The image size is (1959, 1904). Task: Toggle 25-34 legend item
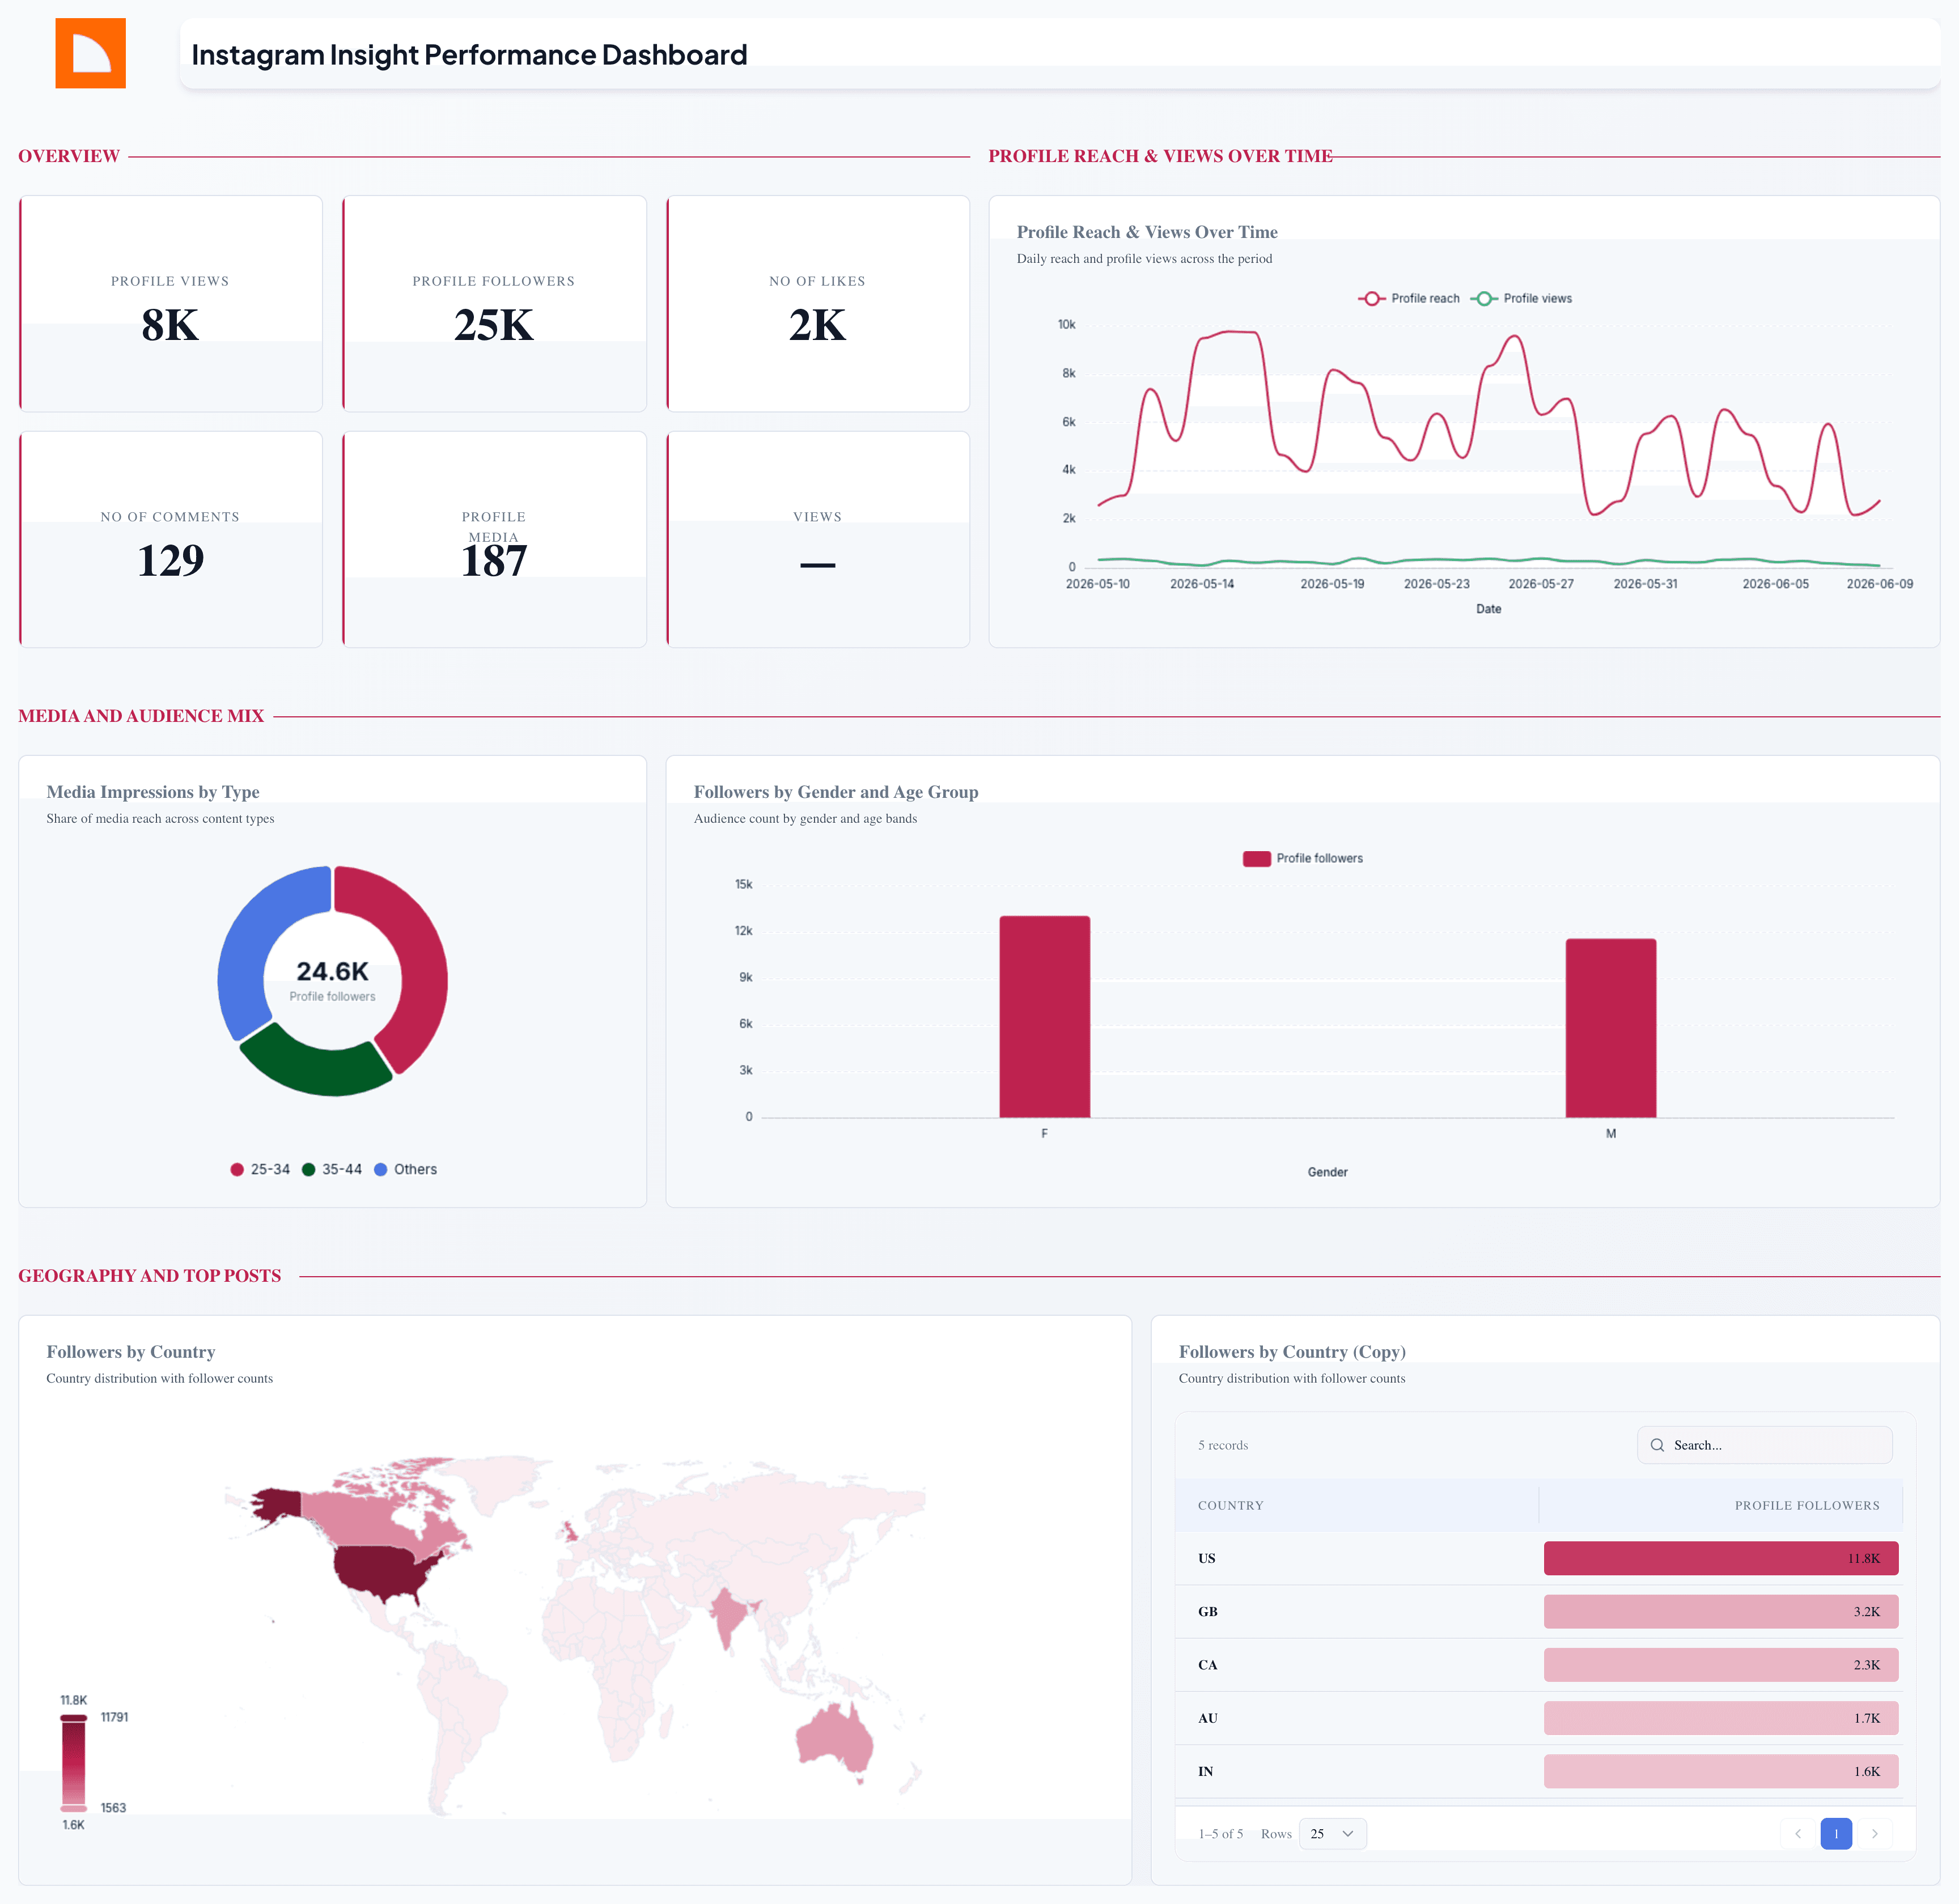[x=260, y=1169]
